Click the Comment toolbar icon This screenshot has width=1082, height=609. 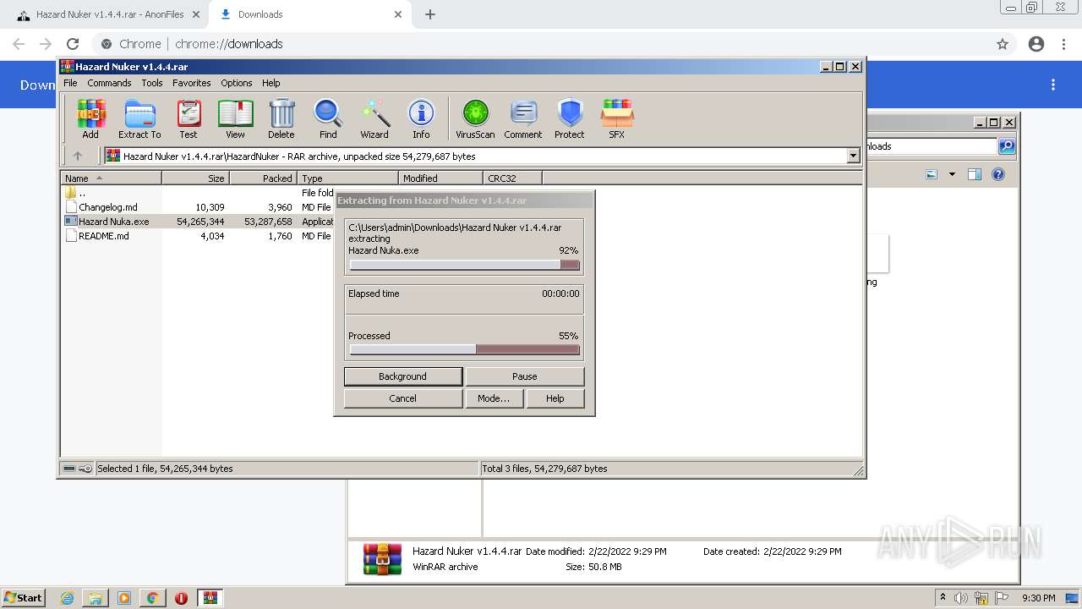[523, 118]
